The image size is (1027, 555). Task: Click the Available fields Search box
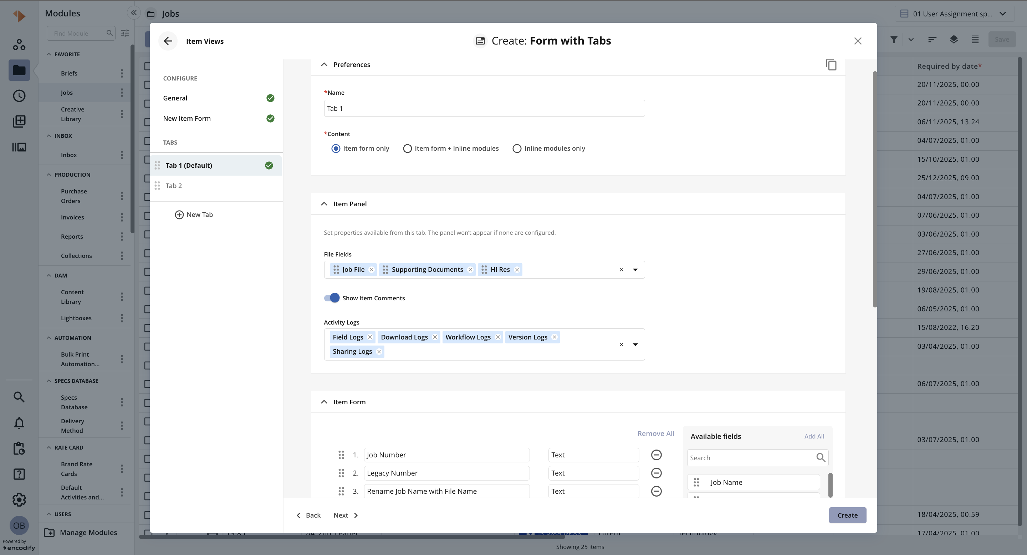pos(757,458)
